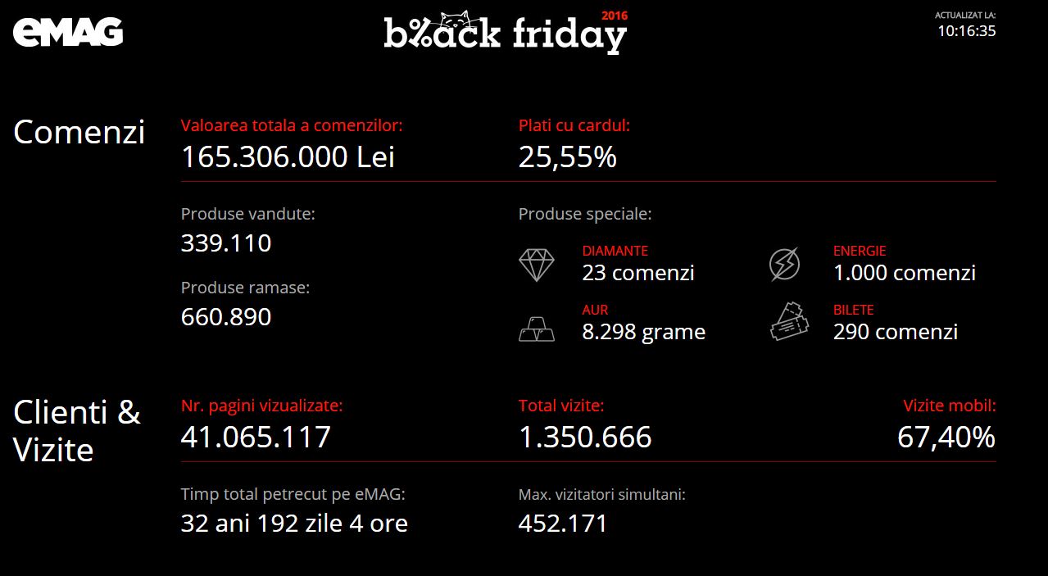The image size is (1048, 576).
Task: Click the updated time 10:16:35
Action: pos(966,31)
